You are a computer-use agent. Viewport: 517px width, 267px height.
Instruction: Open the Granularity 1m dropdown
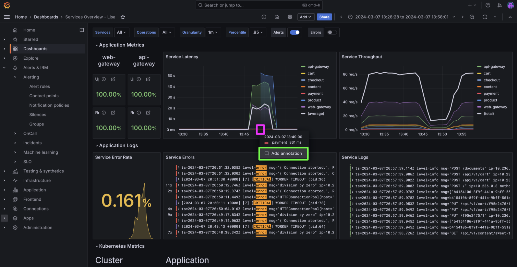(x=213, y=32)
